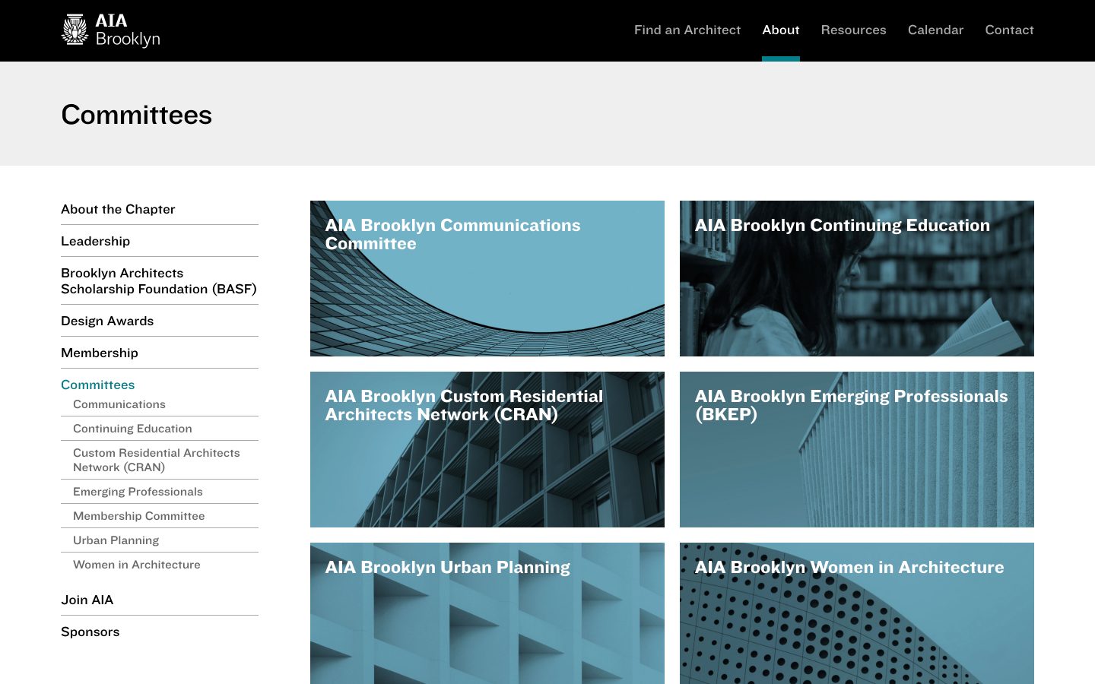Open About the Chapter sidebar link

click(118, 209)
